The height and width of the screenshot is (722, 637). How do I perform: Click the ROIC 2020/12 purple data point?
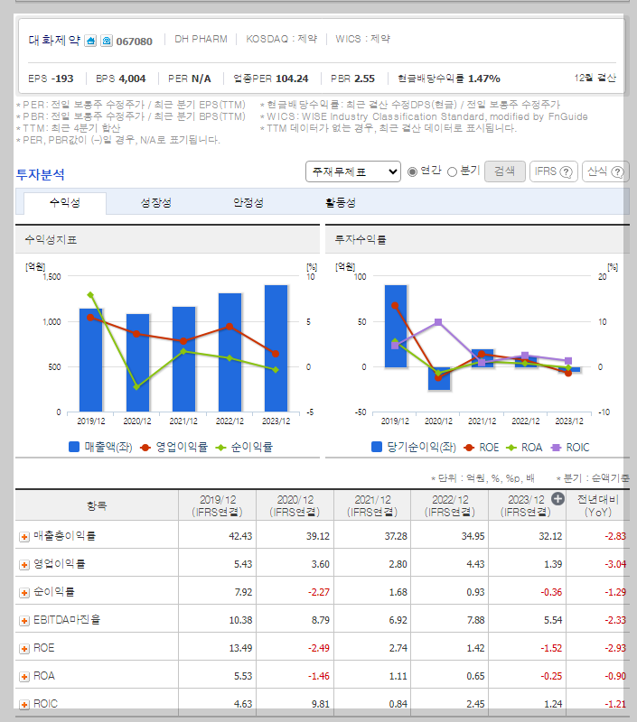pos(438,322)
